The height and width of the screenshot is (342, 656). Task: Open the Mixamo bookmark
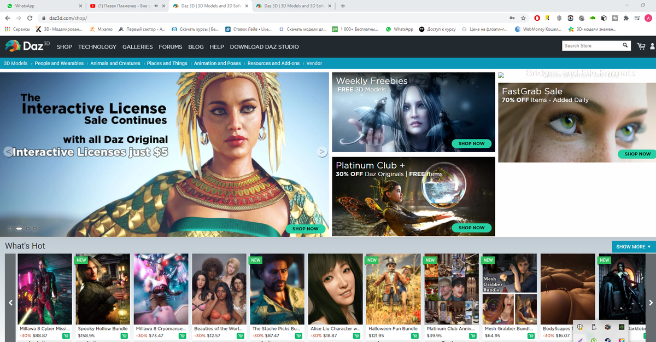(x=101, y=29)
